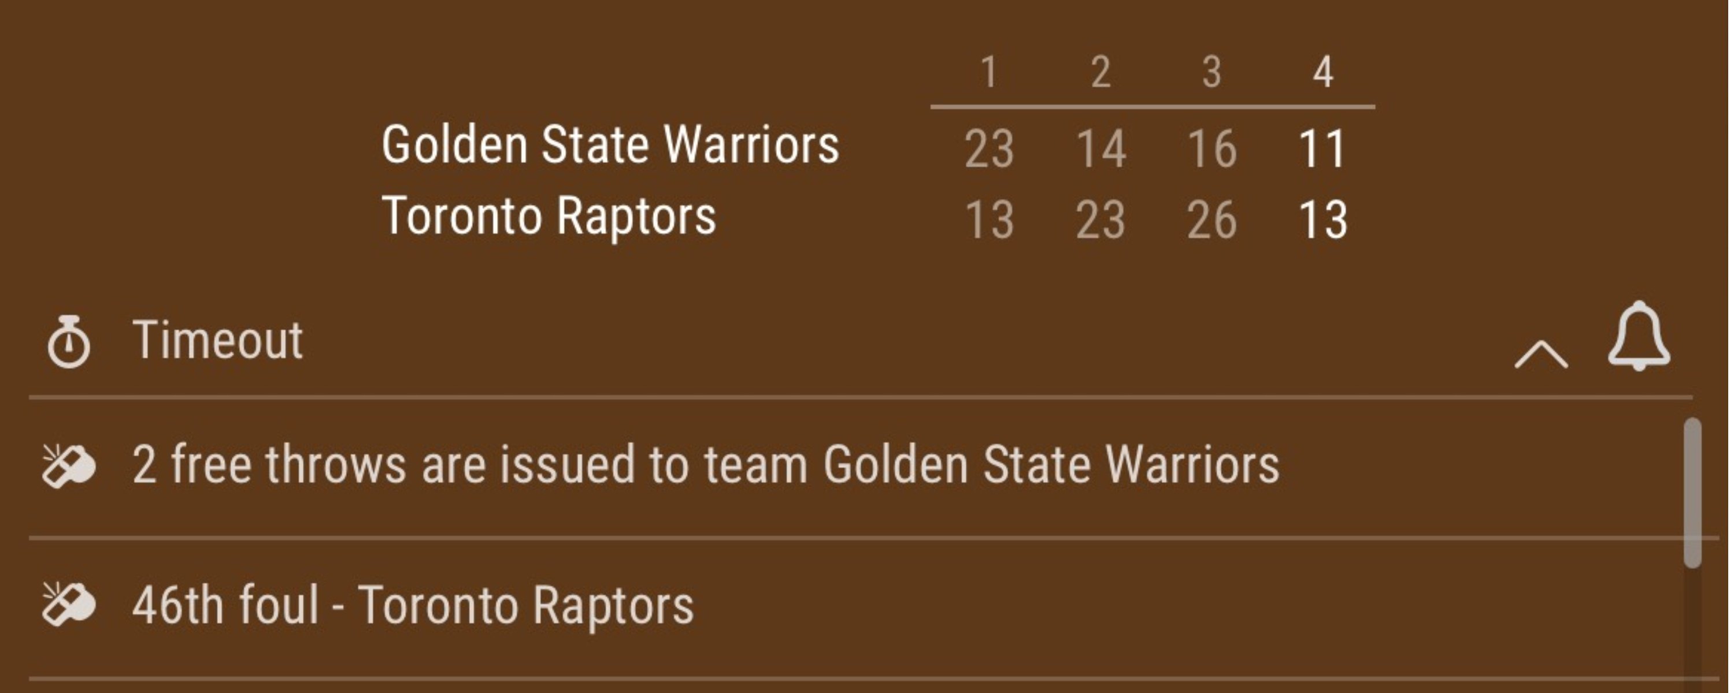Screen dimensions: 1734x693
Task: Select quarter 2 column header
Action: pos(1100,72)
